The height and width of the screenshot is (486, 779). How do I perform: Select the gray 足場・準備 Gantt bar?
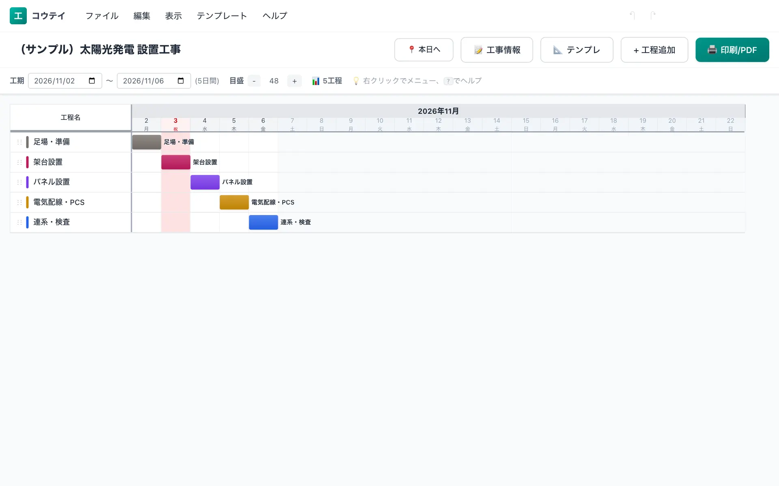pos(147,142)
